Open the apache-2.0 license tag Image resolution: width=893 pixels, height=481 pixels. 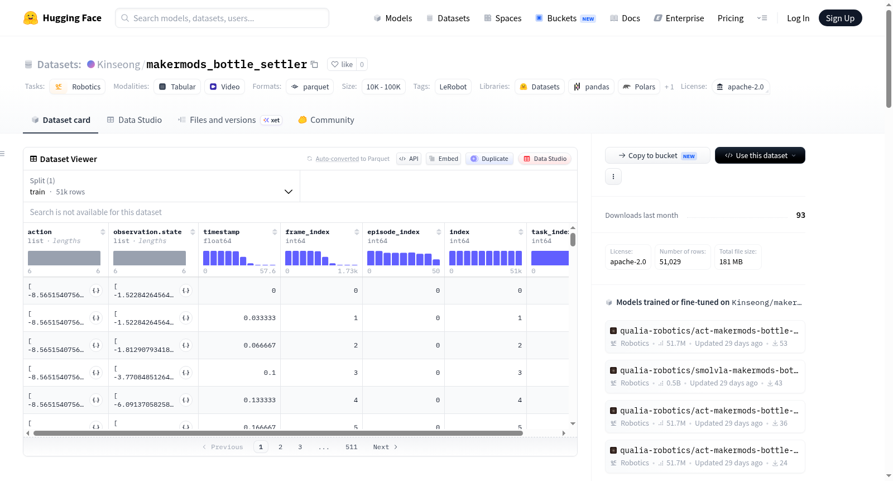tap(741, 87)
